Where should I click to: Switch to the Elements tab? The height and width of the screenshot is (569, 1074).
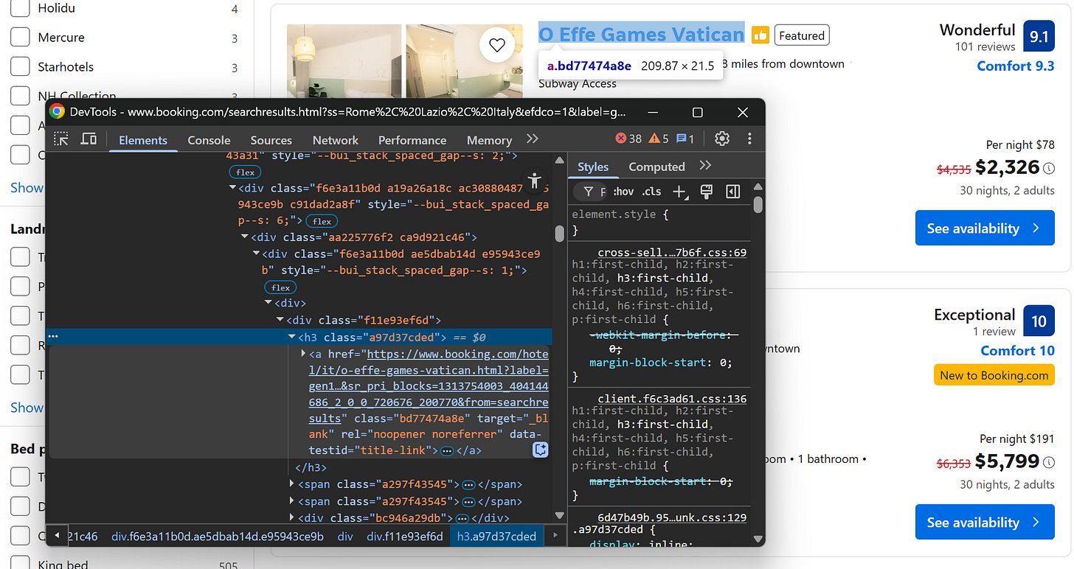[x=143, y=140]
